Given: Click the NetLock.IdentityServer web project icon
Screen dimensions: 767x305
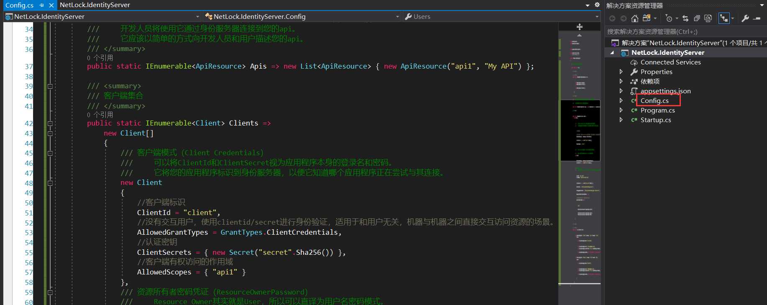Looking at the screenshot, I should coord(625,53).
